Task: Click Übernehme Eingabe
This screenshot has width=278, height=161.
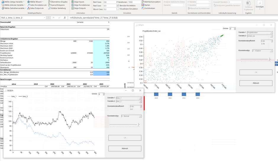Action: tap(58, 2)
